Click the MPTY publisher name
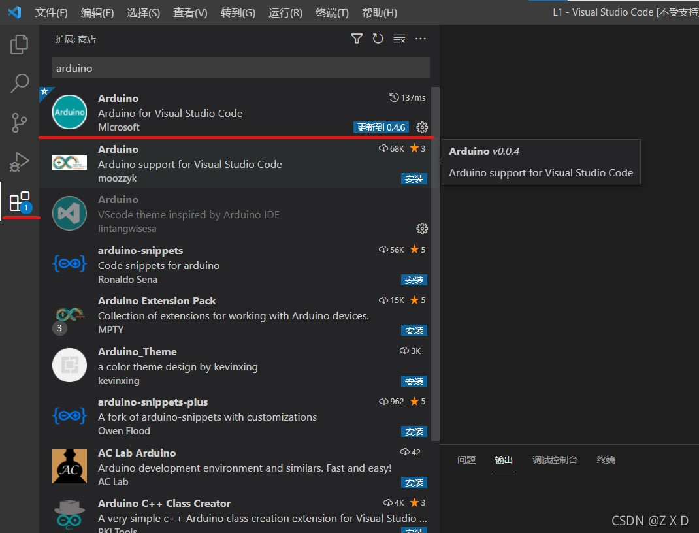Screen dimensions: 699x533 coord(110,330)
